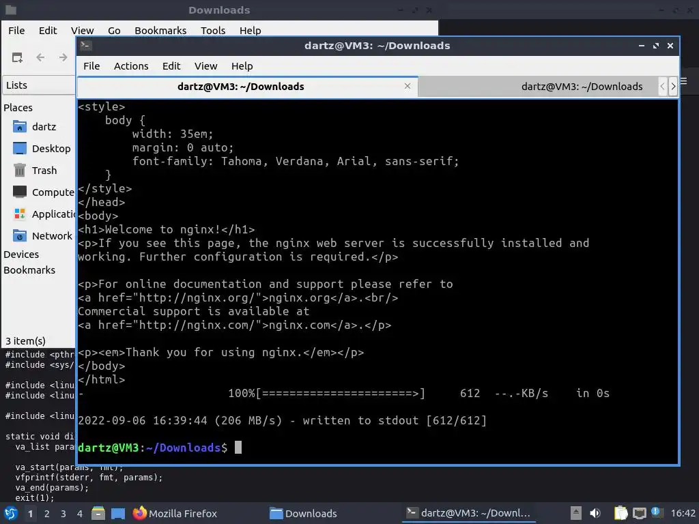Click the 16:42 clock
The width and height of the screenshot is (699, 524).
[x=683, y=513]
